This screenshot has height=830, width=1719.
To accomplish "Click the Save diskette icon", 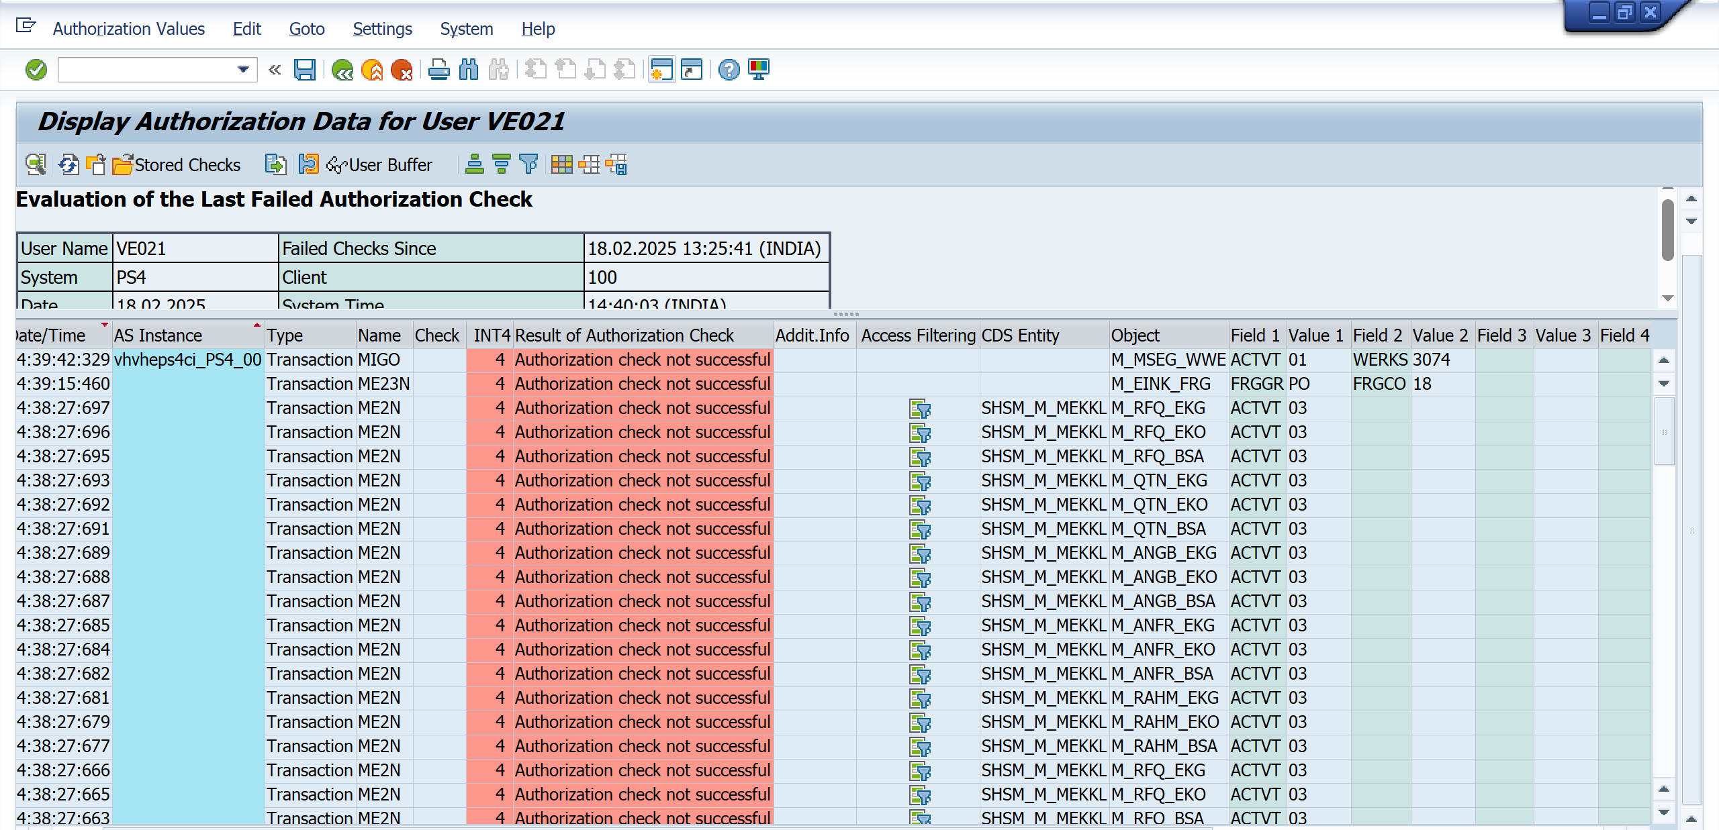I will coord(304,70).
